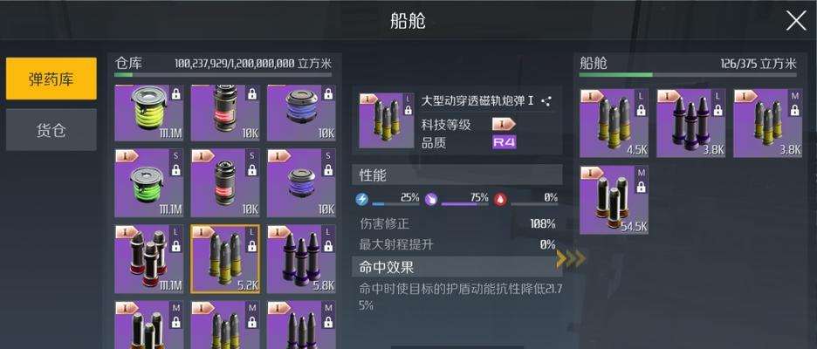Viewport: 817px width, 349px height.
Task: Switch to the 货仓 cargo tab
Action: (51, 130)
